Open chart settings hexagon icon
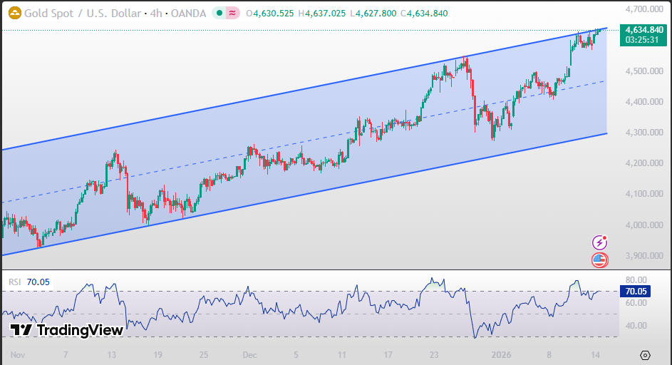Viewport: 672px width, 365px height. 645,355
